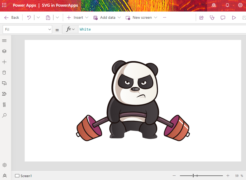Open the Media icon in sidebar
This screenshot has width=246, height=180.
4,83
